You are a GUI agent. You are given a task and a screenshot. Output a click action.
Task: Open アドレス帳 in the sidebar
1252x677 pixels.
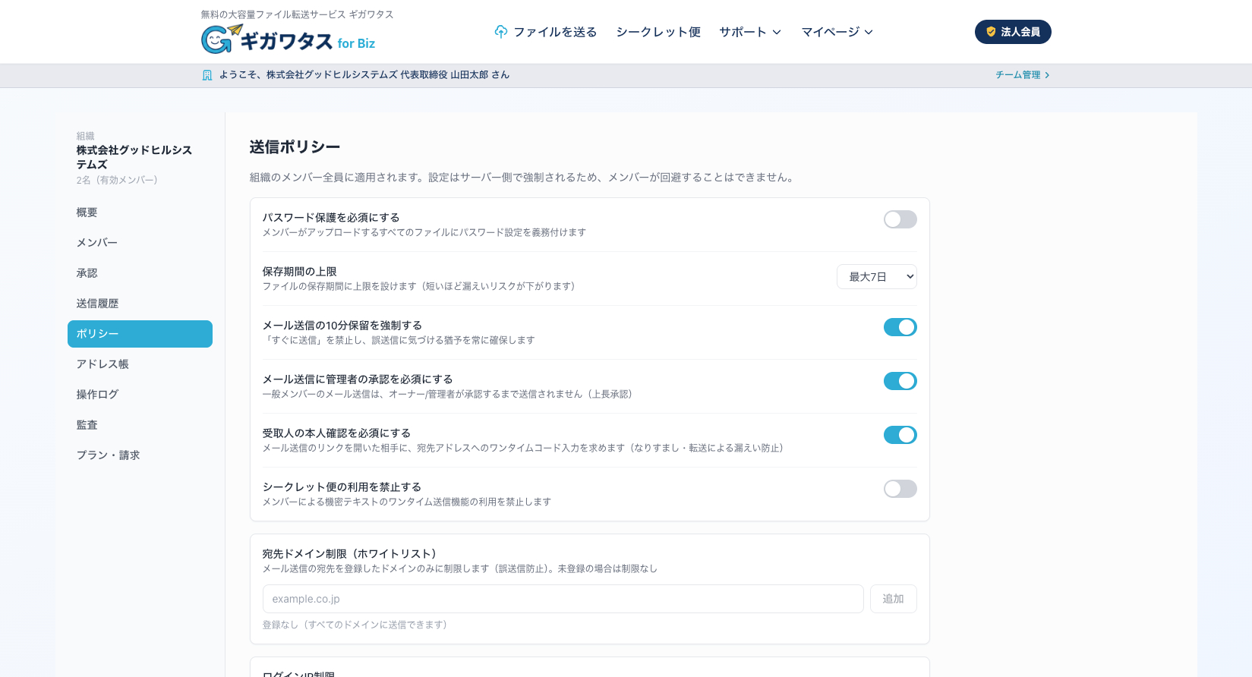click(x=140, y=364)
